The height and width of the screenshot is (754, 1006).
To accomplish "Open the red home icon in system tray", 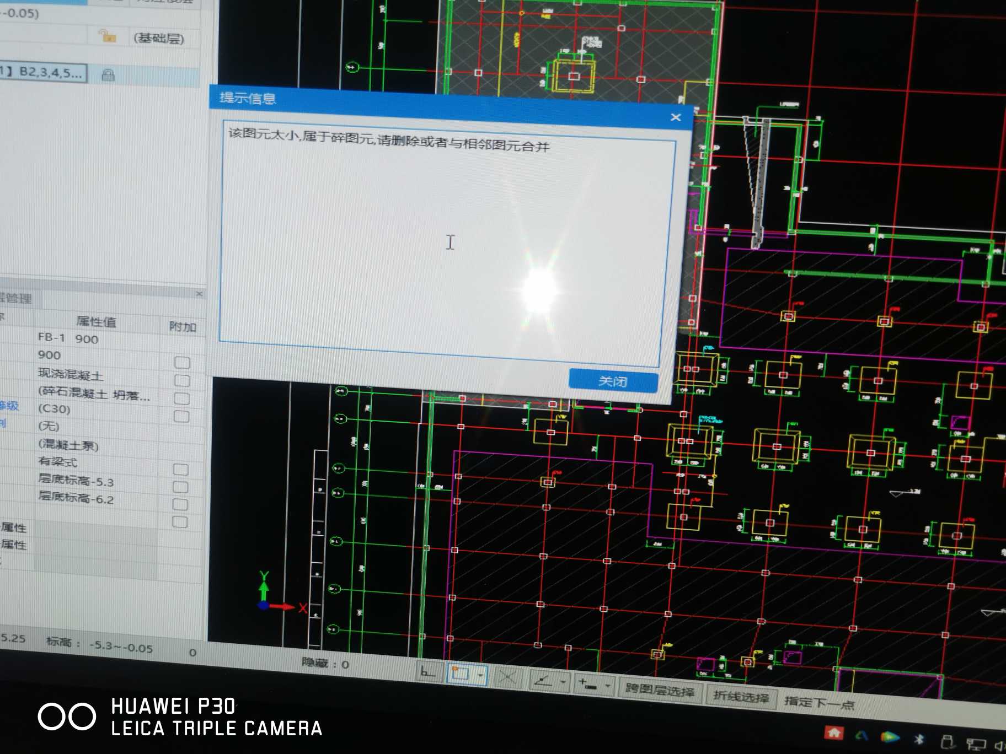I will (x=833, y=733).
